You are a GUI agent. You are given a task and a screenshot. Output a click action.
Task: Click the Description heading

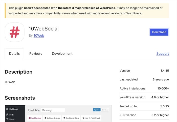18,72
